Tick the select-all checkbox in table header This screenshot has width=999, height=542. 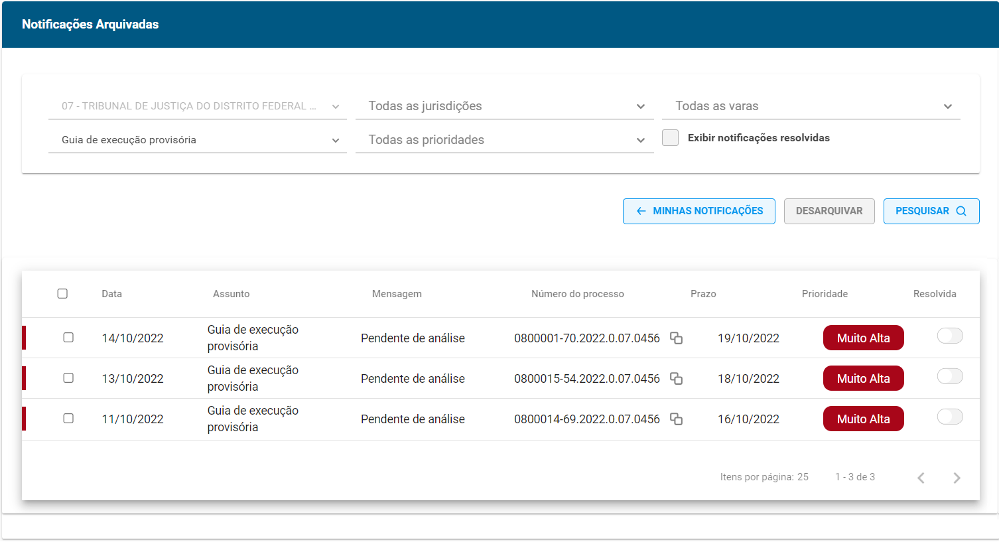tap(62, 293)
